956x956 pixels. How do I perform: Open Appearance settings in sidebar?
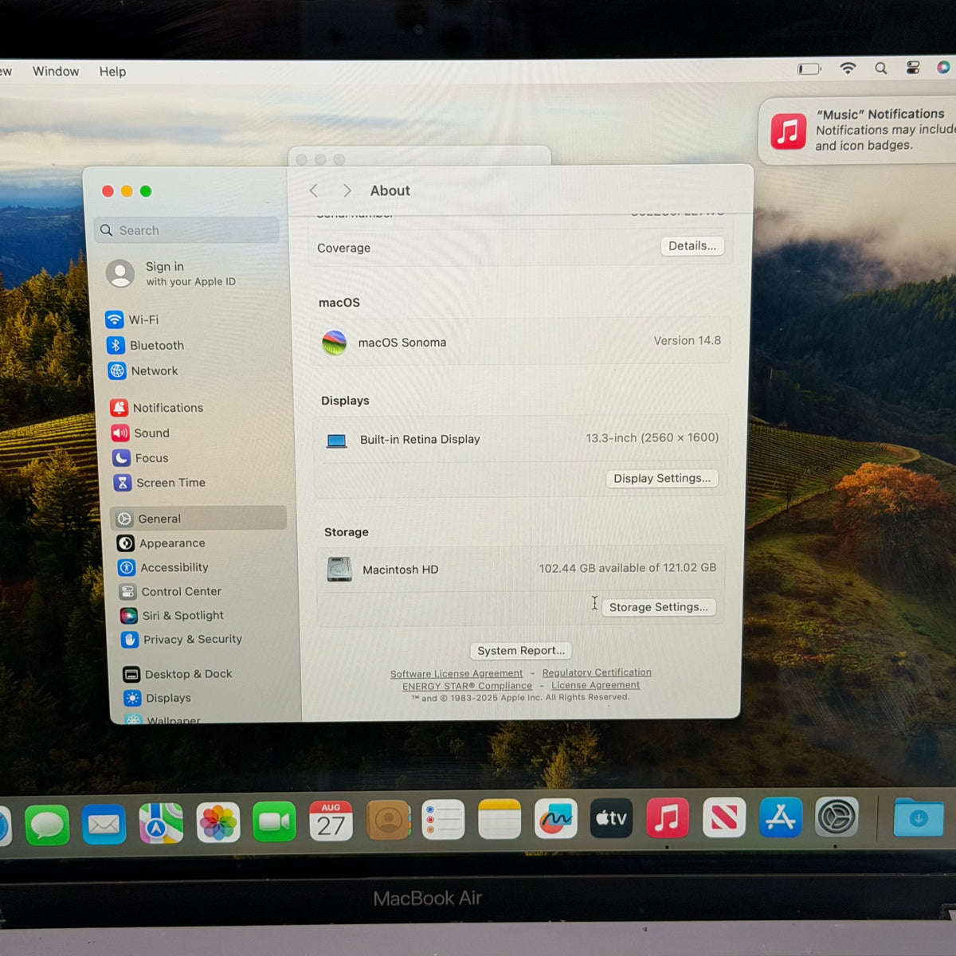click(x=161, y=543)
